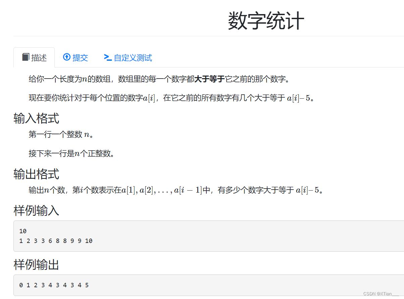Click the line 接下来一行是n个正整数

click(71, 154)
